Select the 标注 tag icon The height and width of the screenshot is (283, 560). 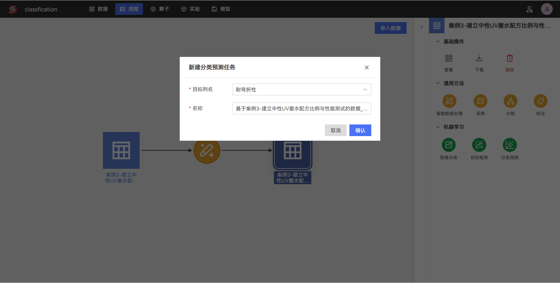pos(540,101)
